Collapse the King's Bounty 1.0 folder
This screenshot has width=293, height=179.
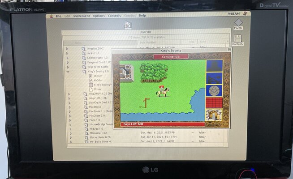pos(68,72)
